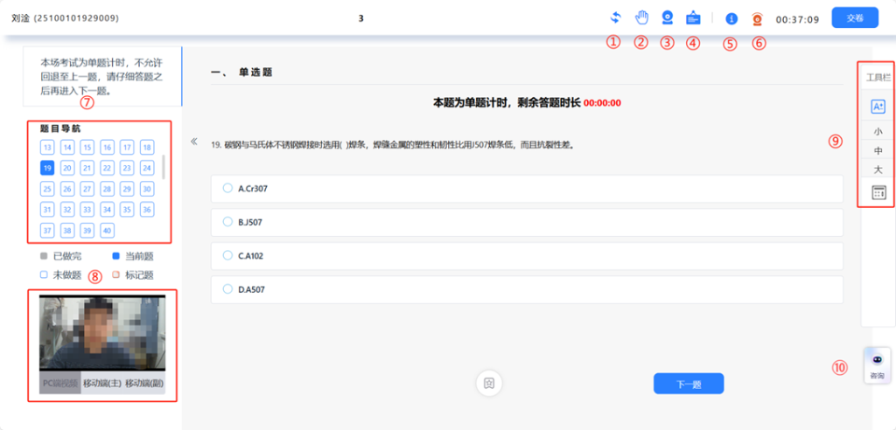Switch to 移动端(主) video tab
Viewport: 896px width, 430px height.
(x=103, y=383)
